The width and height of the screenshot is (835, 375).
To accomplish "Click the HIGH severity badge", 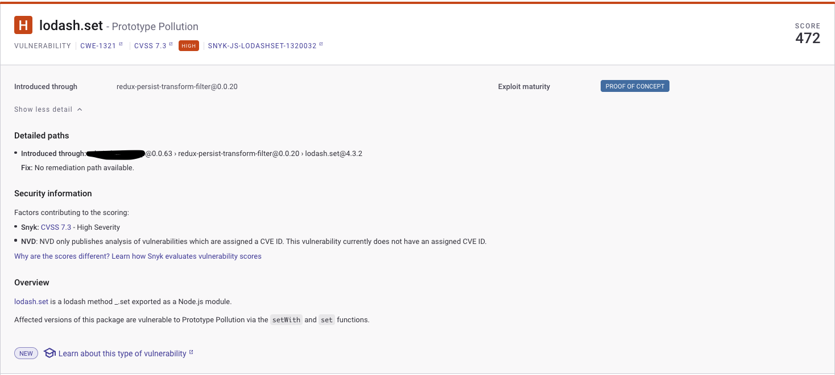I will (188, 45).
